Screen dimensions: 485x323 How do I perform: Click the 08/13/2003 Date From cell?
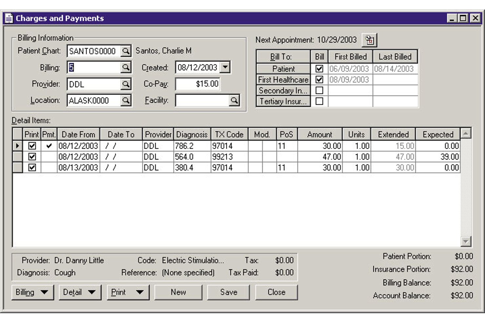(79, 167)
